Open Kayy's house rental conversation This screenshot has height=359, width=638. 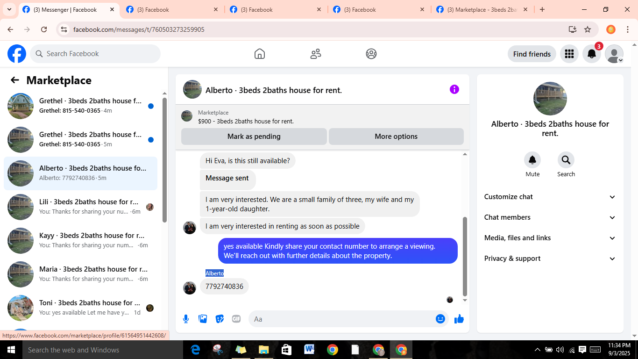[80, 241]
